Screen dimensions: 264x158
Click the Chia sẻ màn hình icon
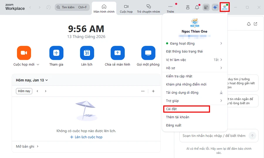point(118,53)
